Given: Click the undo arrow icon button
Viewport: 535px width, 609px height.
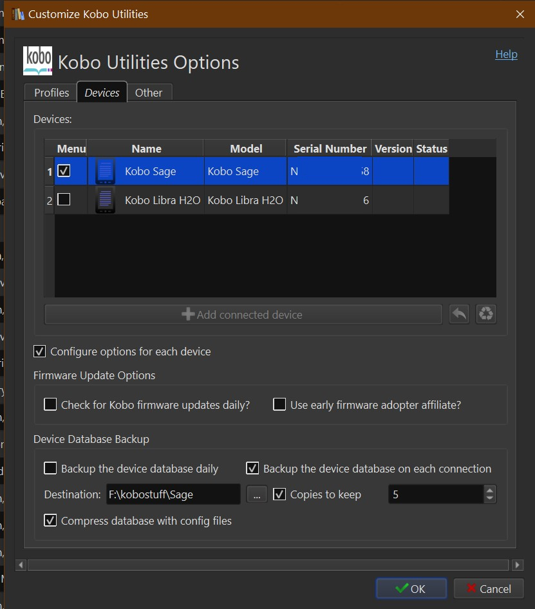Looking at the screenshot, I should (459, 314).
